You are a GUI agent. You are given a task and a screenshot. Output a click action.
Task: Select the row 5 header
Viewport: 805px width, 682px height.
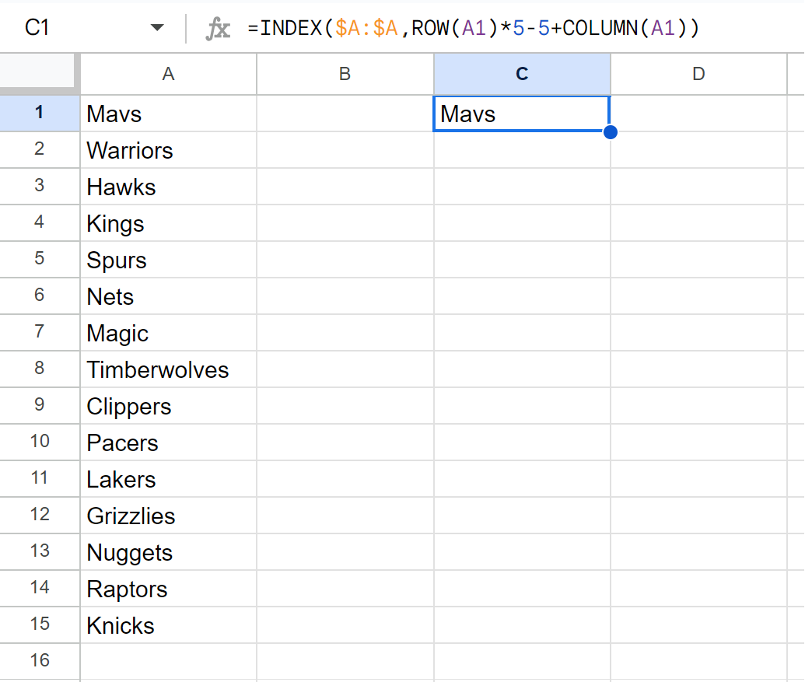pos(40,259)
